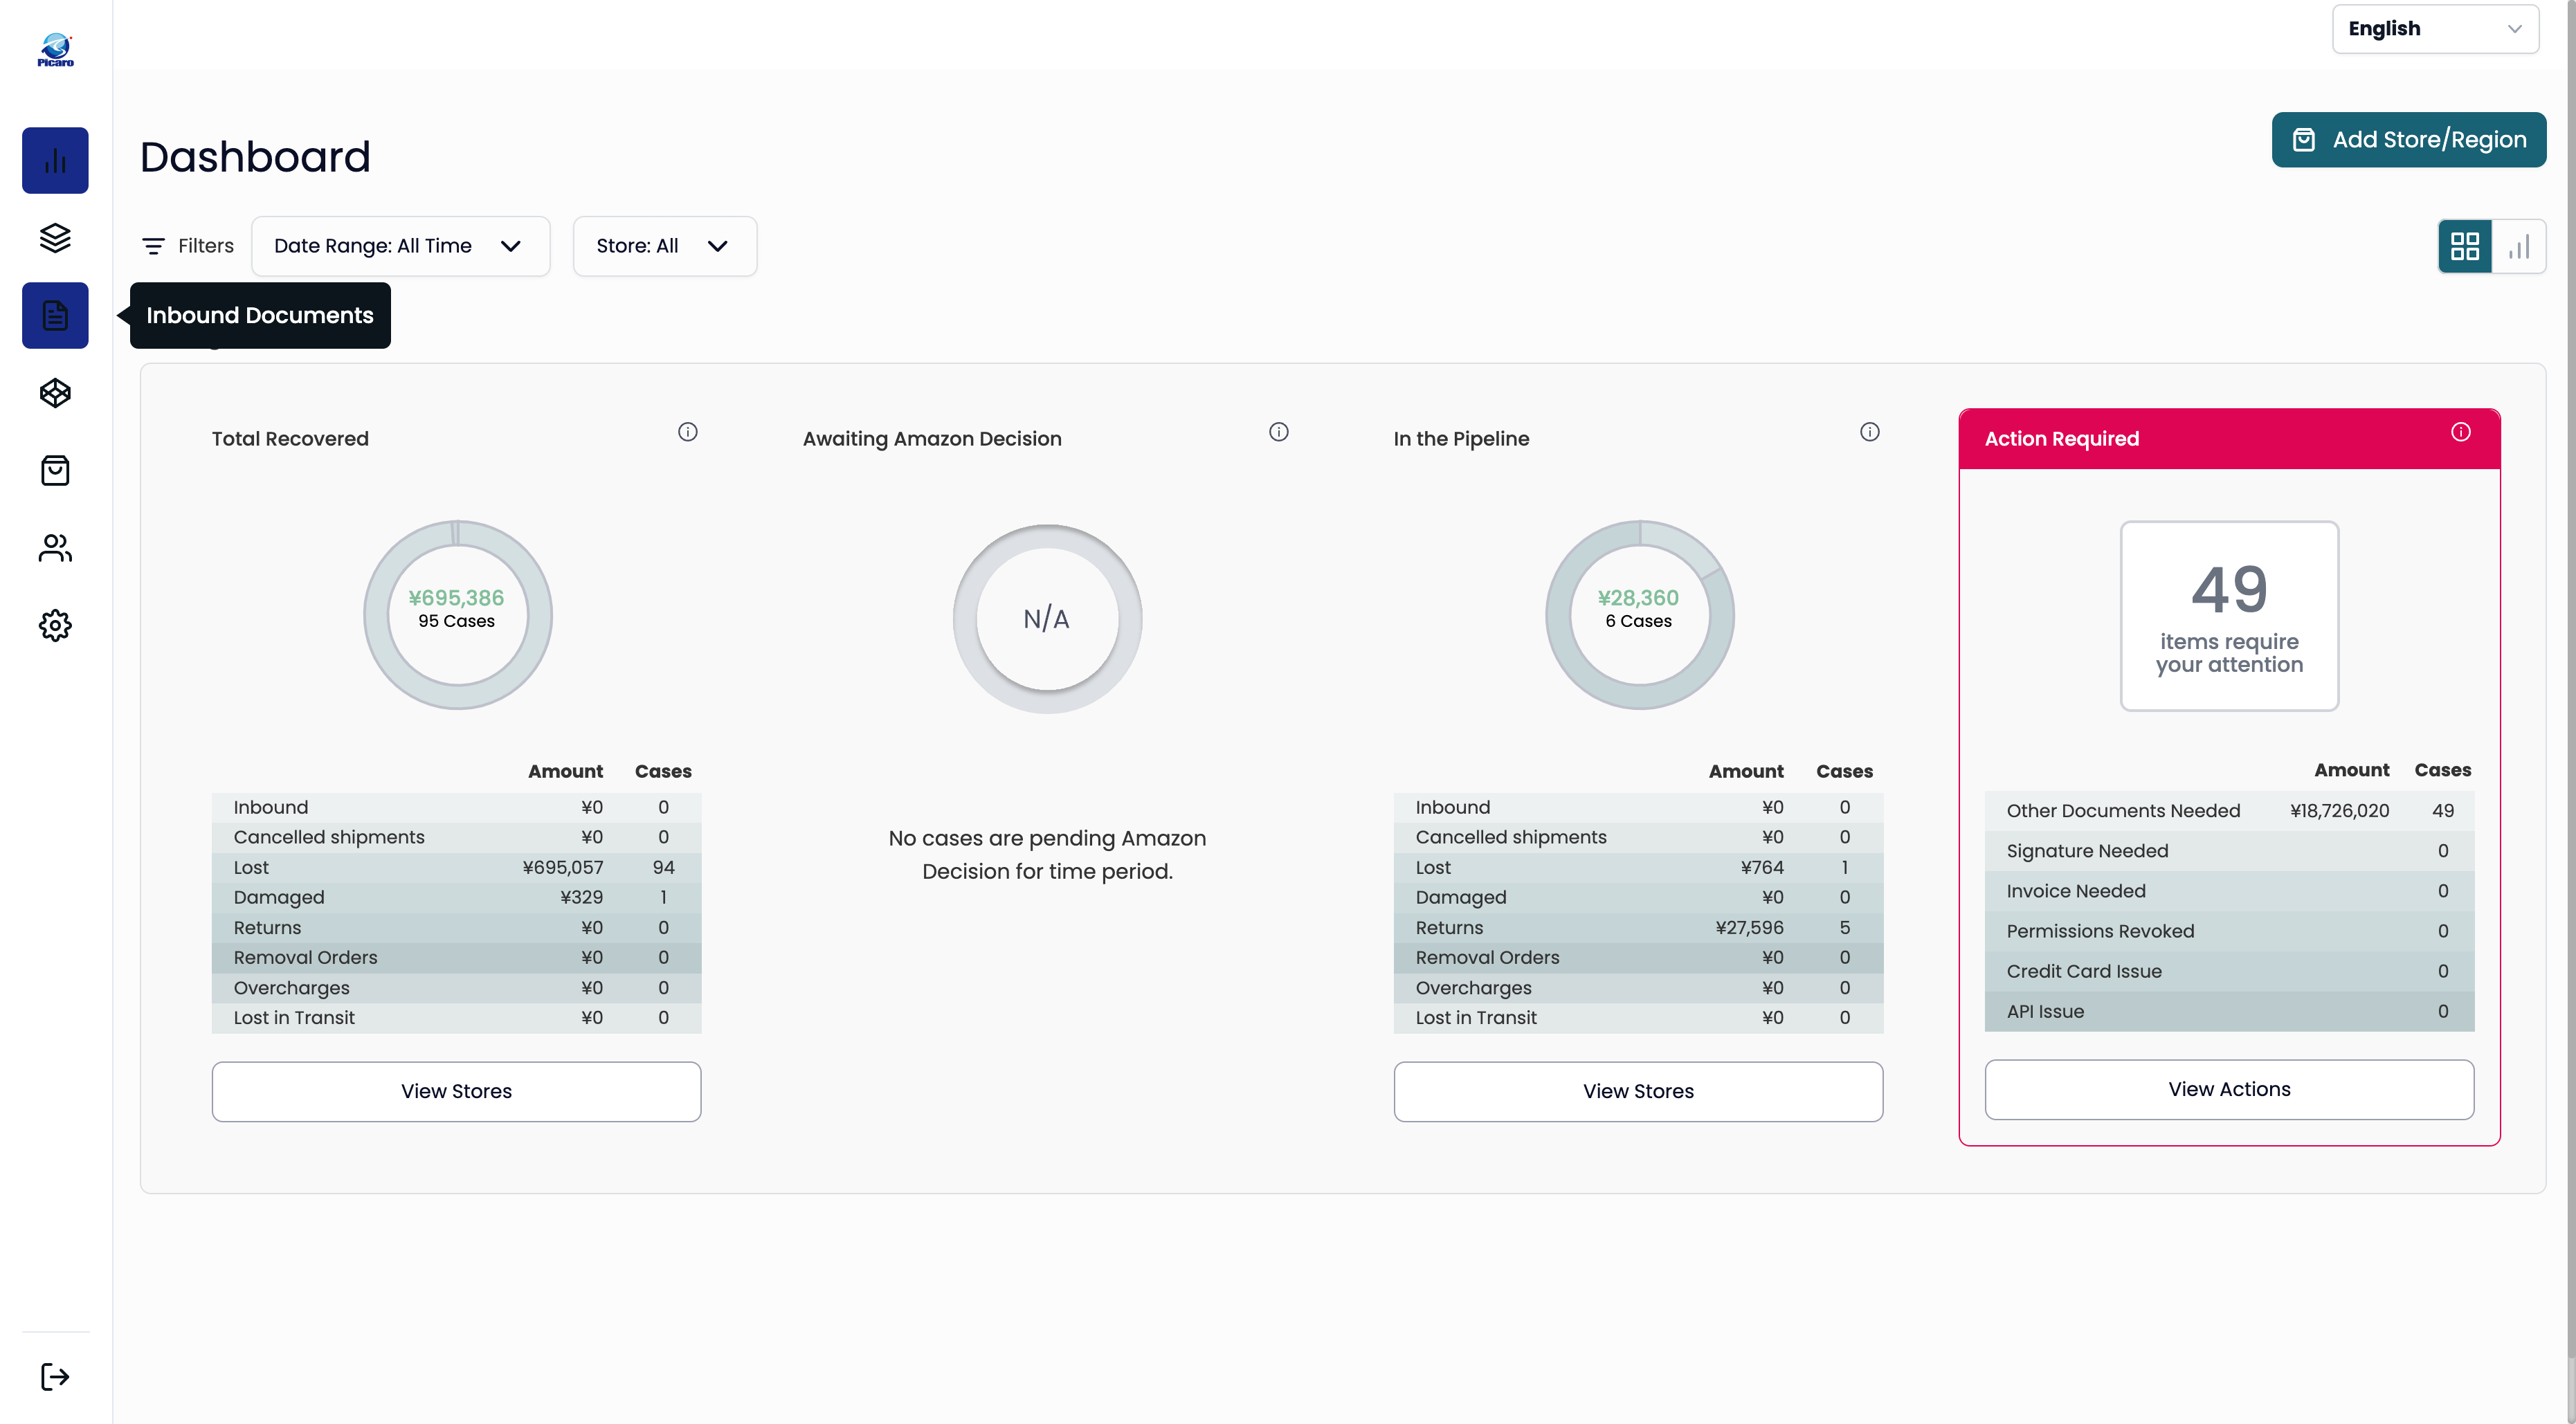Click info icon in Action Required header
Viewport: 2576px width, 1424px height.
pos(2461,432)
